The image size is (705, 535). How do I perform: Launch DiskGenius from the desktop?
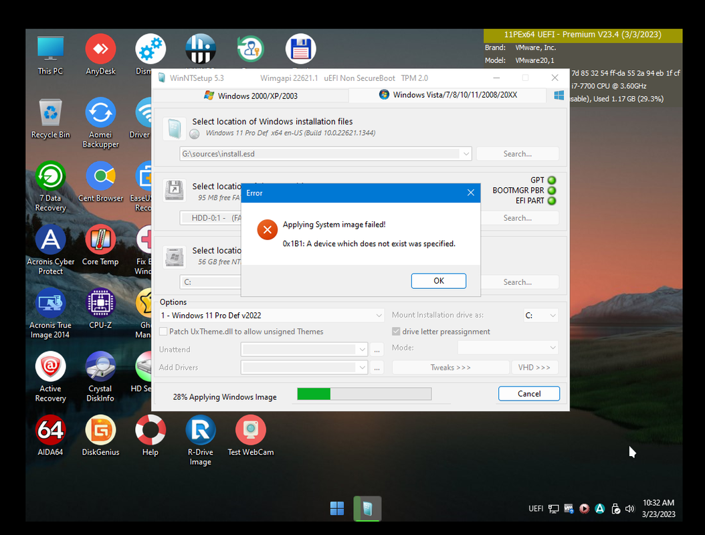pyautogui.click(x=101, y=435)
